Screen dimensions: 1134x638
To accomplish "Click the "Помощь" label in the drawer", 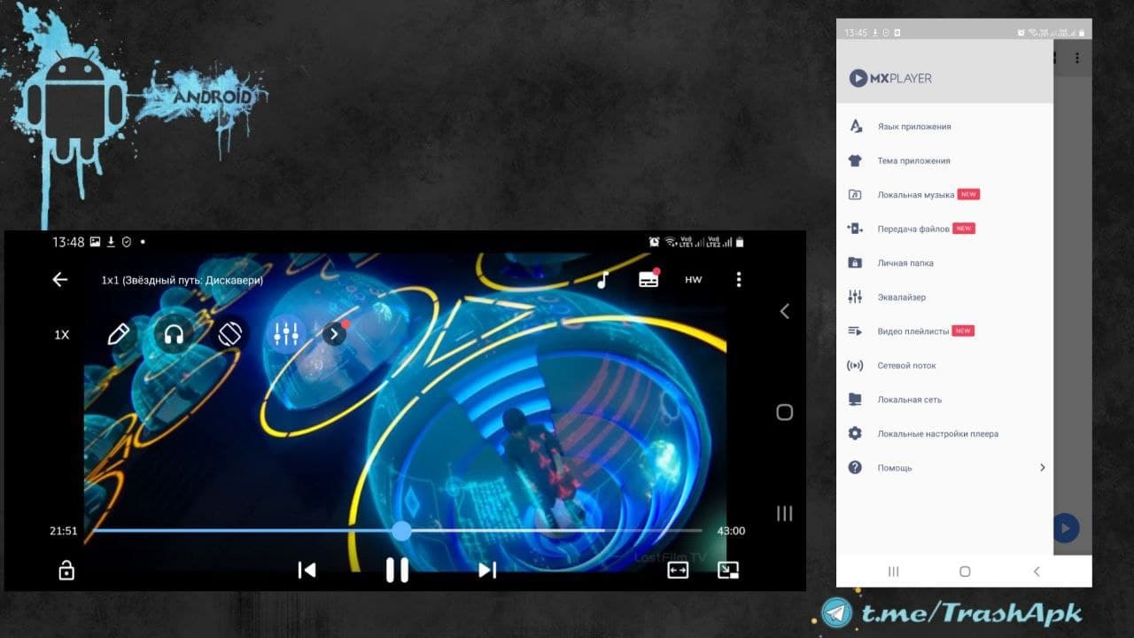I will [895, 468].
